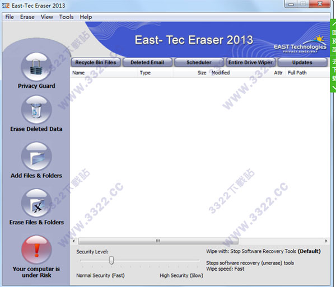Sort list by Type column
Image resolution: width=336 pixels, height=287 pixels.
pyautogui.click(x=155, y=73)
